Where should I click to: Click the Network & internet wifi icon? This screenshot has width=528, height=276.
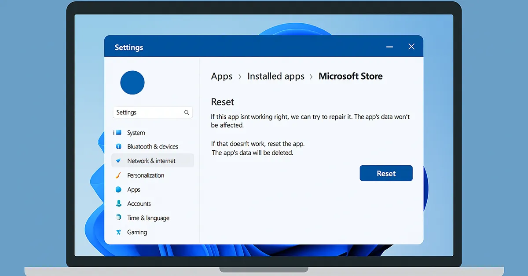point(118,161)
